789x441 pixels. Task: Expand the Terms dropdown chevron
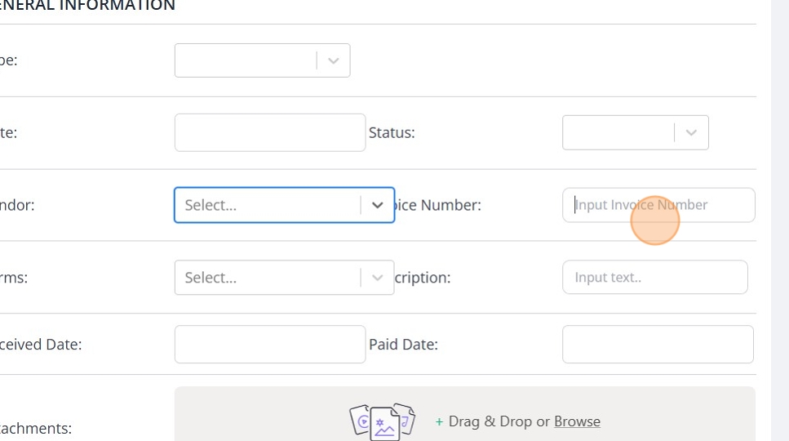point(377,278)
